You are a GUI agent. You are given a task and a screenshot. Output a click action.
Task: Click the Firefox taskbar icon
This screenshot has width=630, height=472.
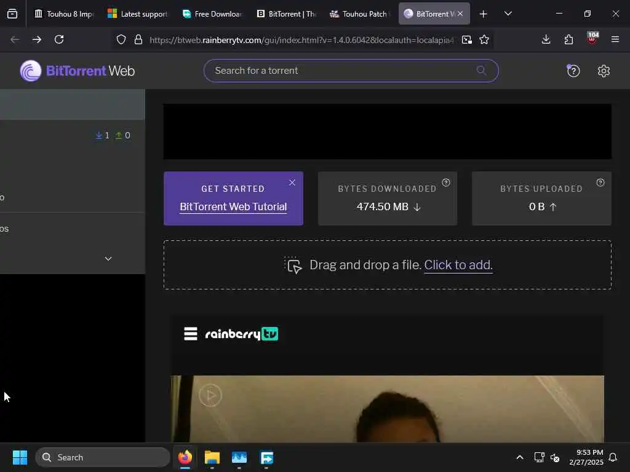coord(185,457)
